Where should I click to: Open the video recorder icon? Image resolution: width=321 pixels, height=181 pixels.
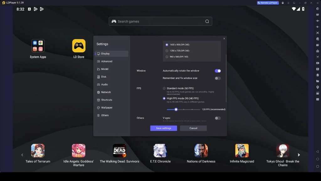pos(318,63)
